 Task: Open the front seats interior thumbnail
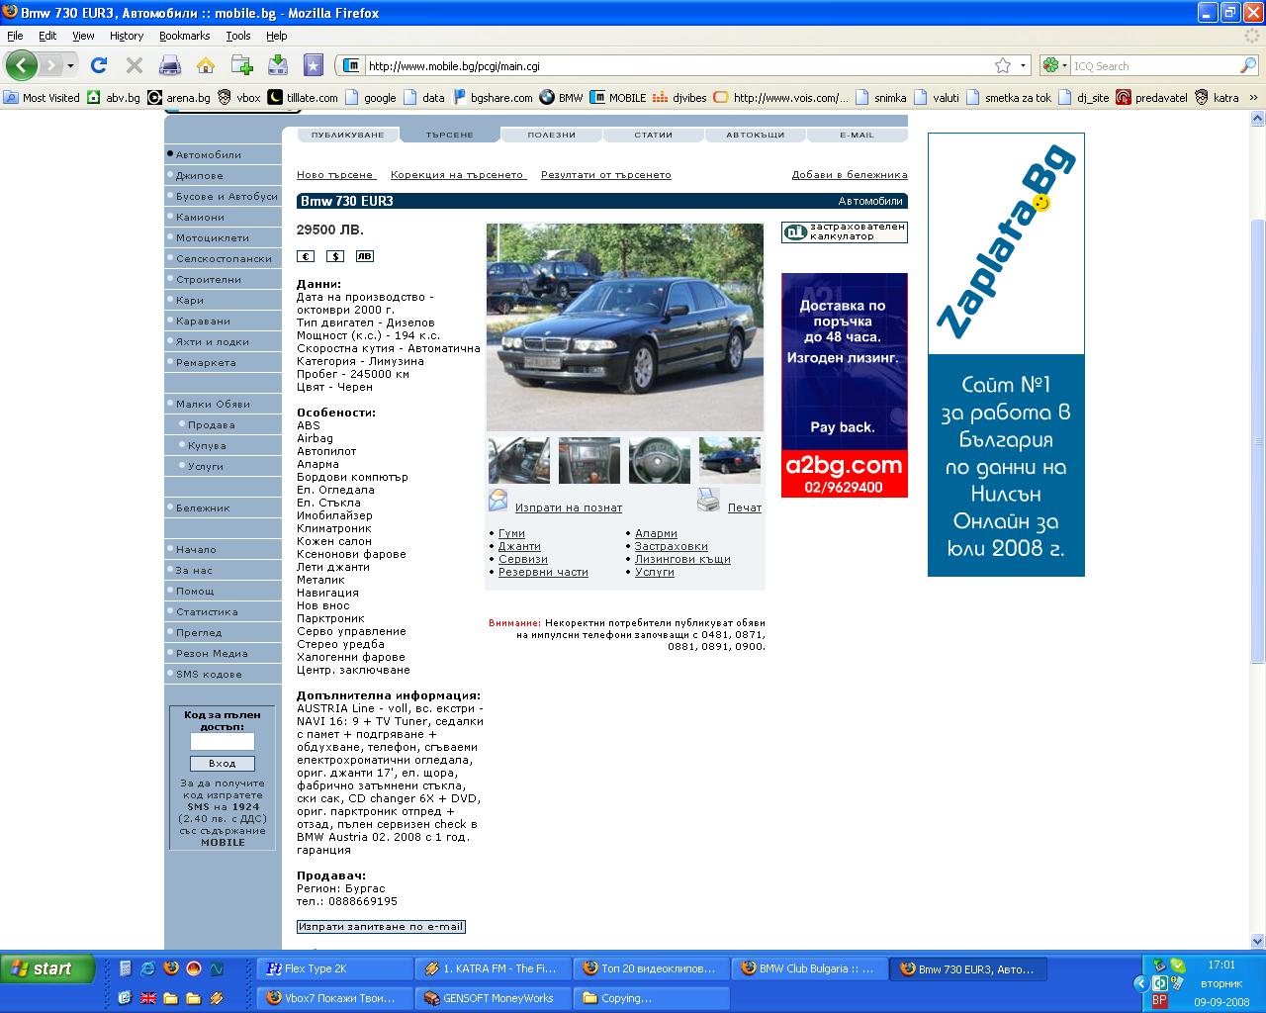coord(519,460)
